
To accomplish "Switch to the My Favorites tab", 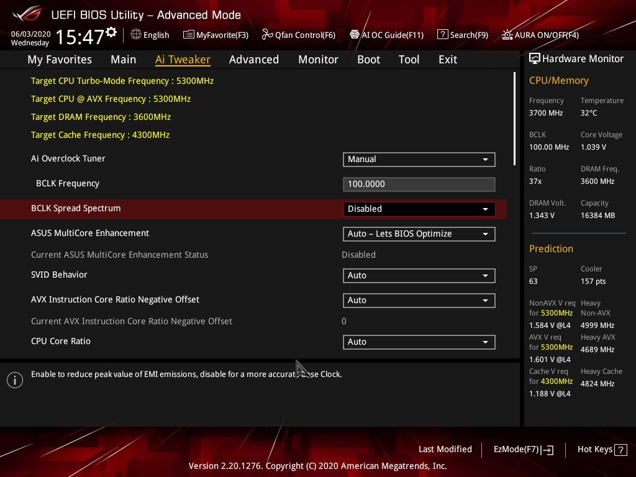I will [x=60, y=60].
